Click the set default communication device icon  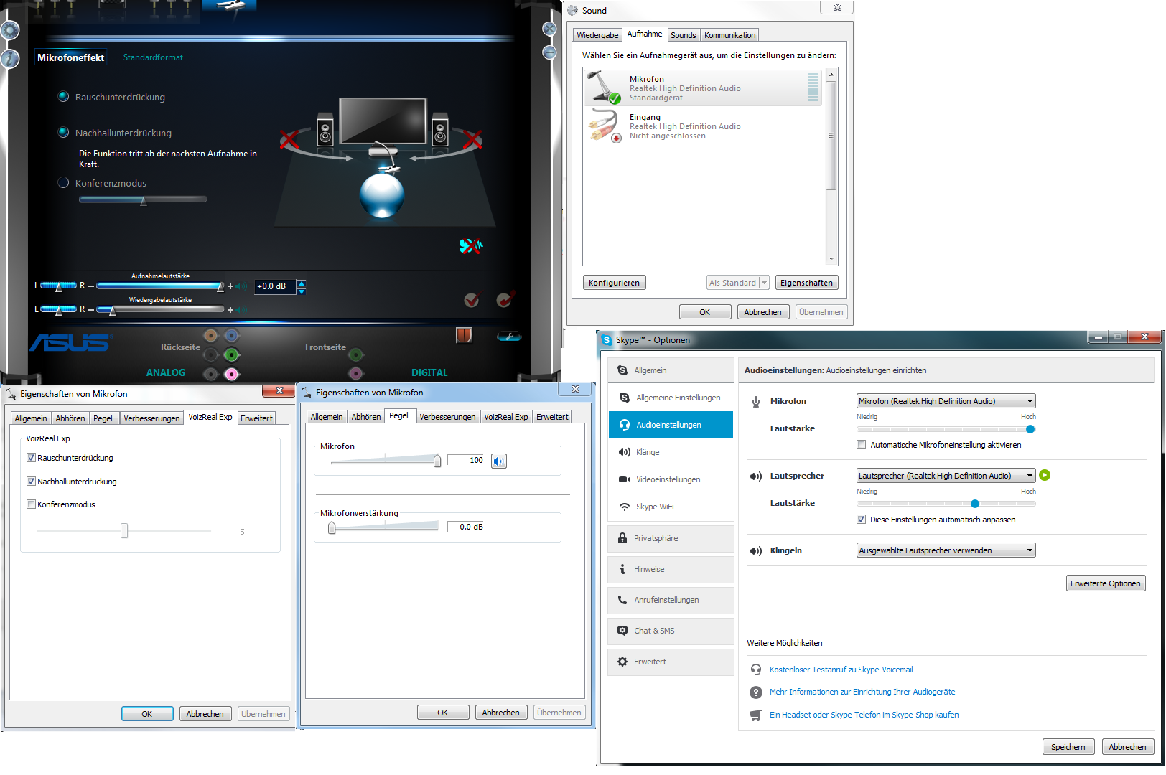[x=505, y=299]
